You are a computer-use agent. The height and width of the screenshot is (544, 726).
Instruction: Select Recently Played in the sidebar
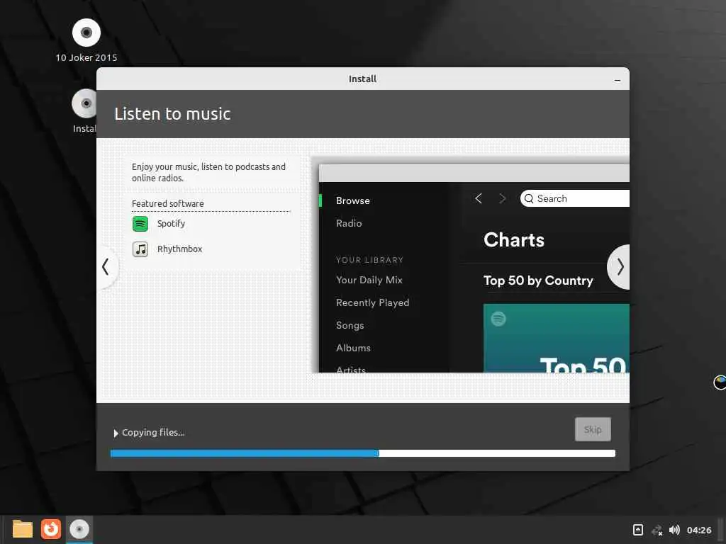tap(372, 302)
